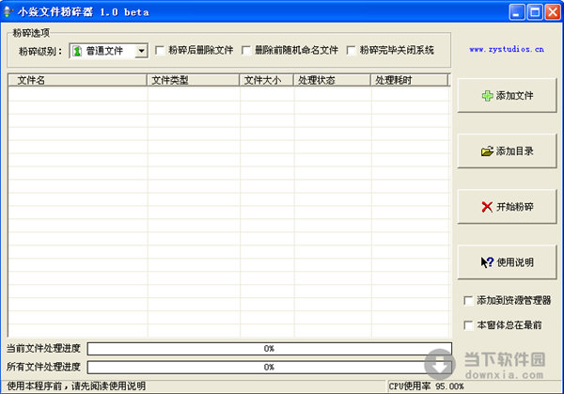Click the 添加目录 (add folder) button

[508, 151]
